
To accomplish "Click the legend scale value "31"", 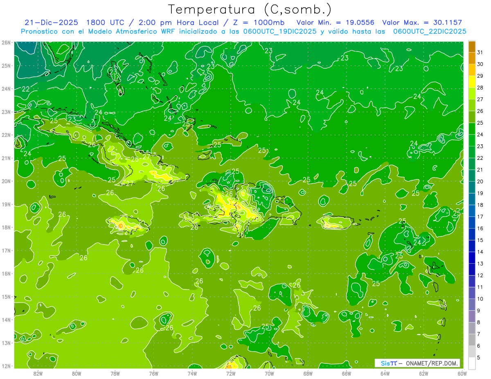I will coord(480,52).
